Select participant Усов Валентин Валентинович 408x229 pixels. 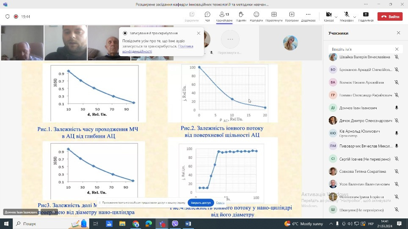coord(364,184)
